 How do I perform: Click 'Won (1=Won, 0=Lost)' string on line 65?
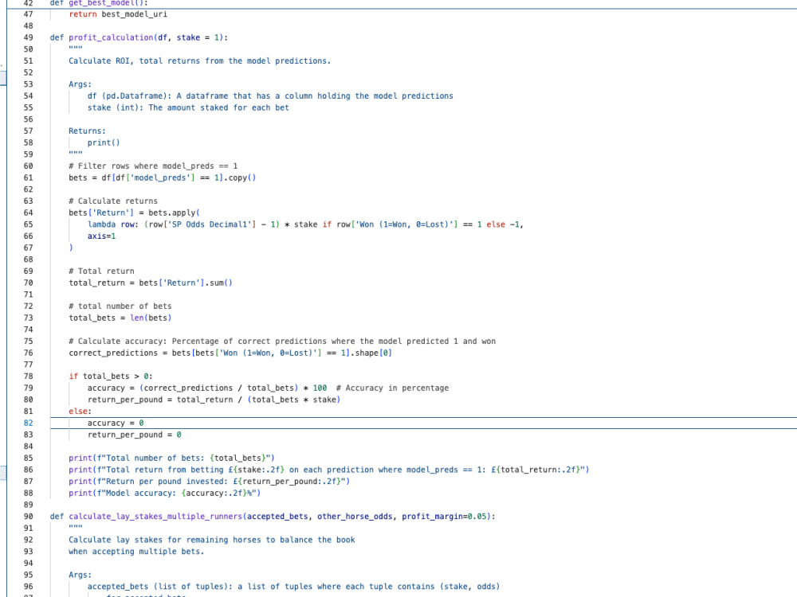pos(405,224)
